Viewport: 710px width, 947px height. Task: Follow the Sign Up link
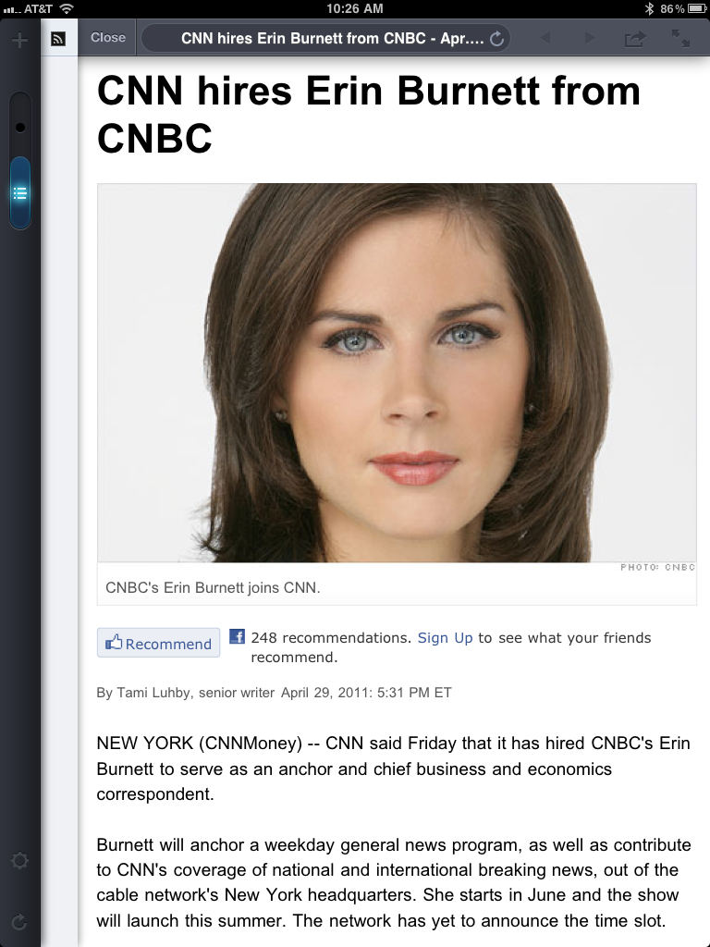[x=445, y=638]
